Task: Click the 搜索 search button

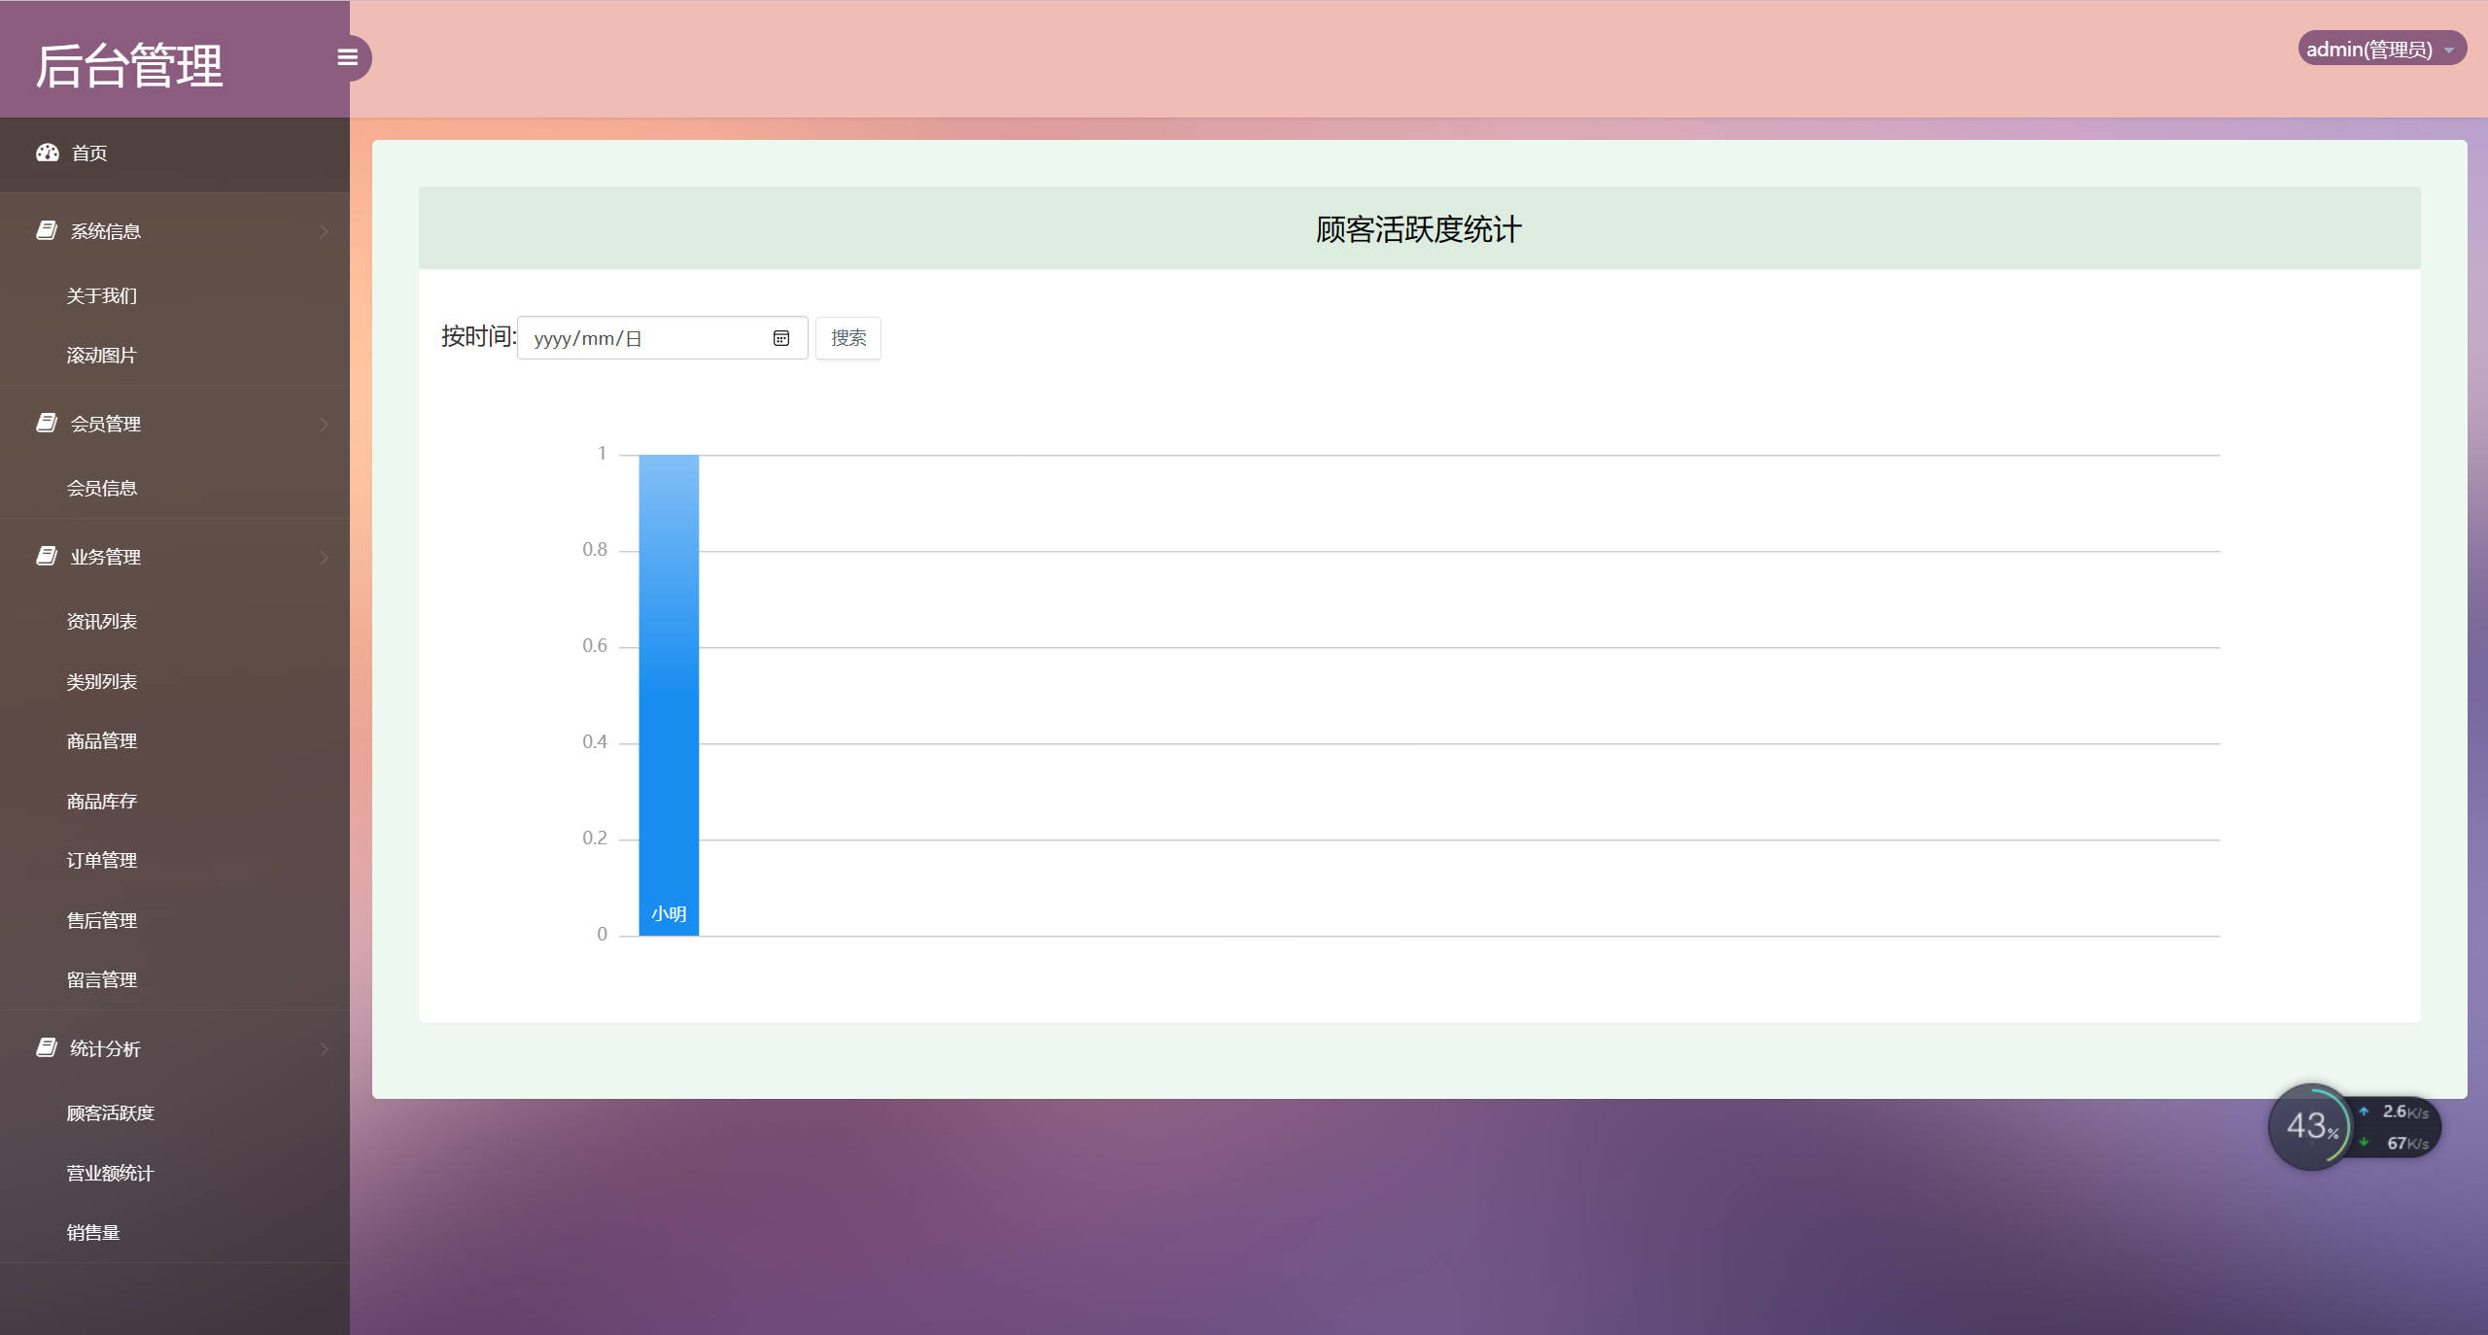Action: click(847, 337)
